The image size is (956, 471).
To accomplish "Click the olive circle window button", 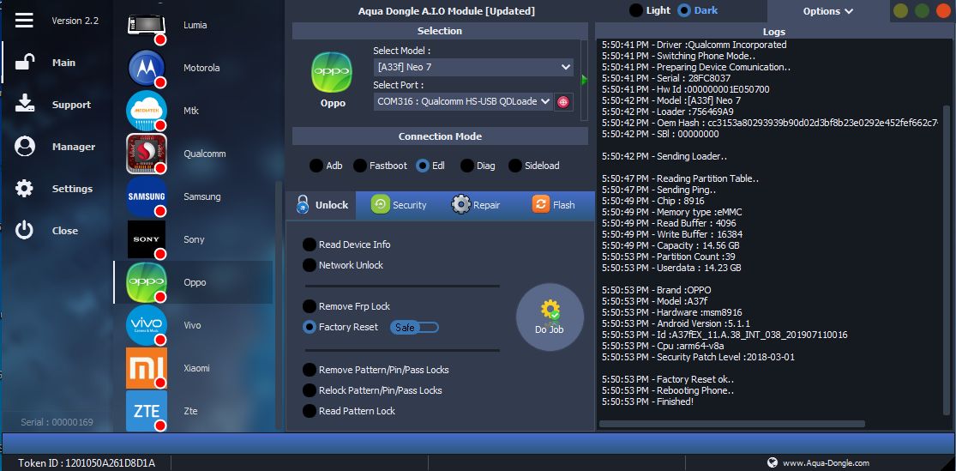I will (900, 11).
